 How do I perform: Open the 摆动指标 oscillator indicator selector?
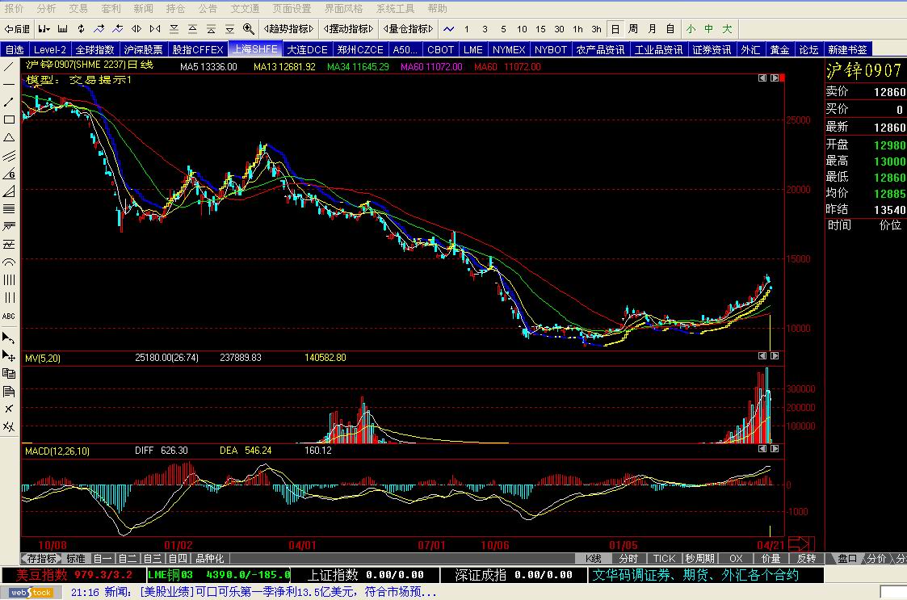pos(349,29)
